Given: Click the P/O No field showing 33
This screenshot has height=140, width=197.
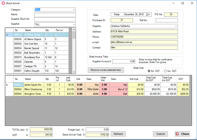Looking at the screenshot, I should pyautogui.click(x=171, y=14).
